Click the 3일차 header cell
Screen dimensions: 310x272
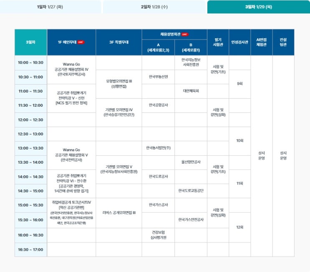pyautogui.click(x=30, y=42)
